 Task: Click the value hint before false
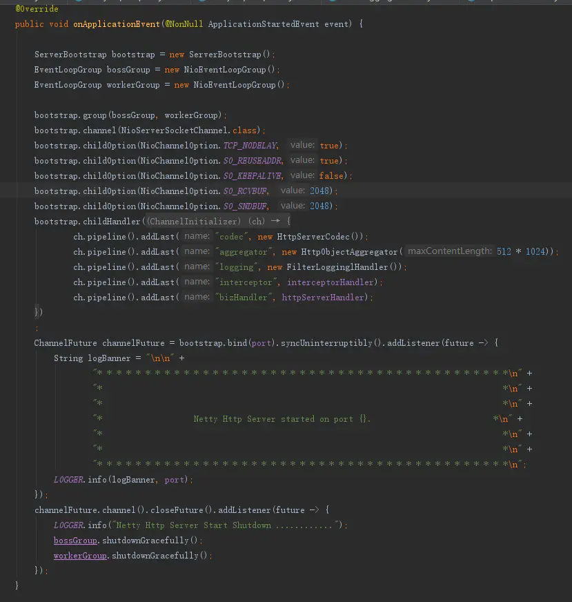[302, 176]
